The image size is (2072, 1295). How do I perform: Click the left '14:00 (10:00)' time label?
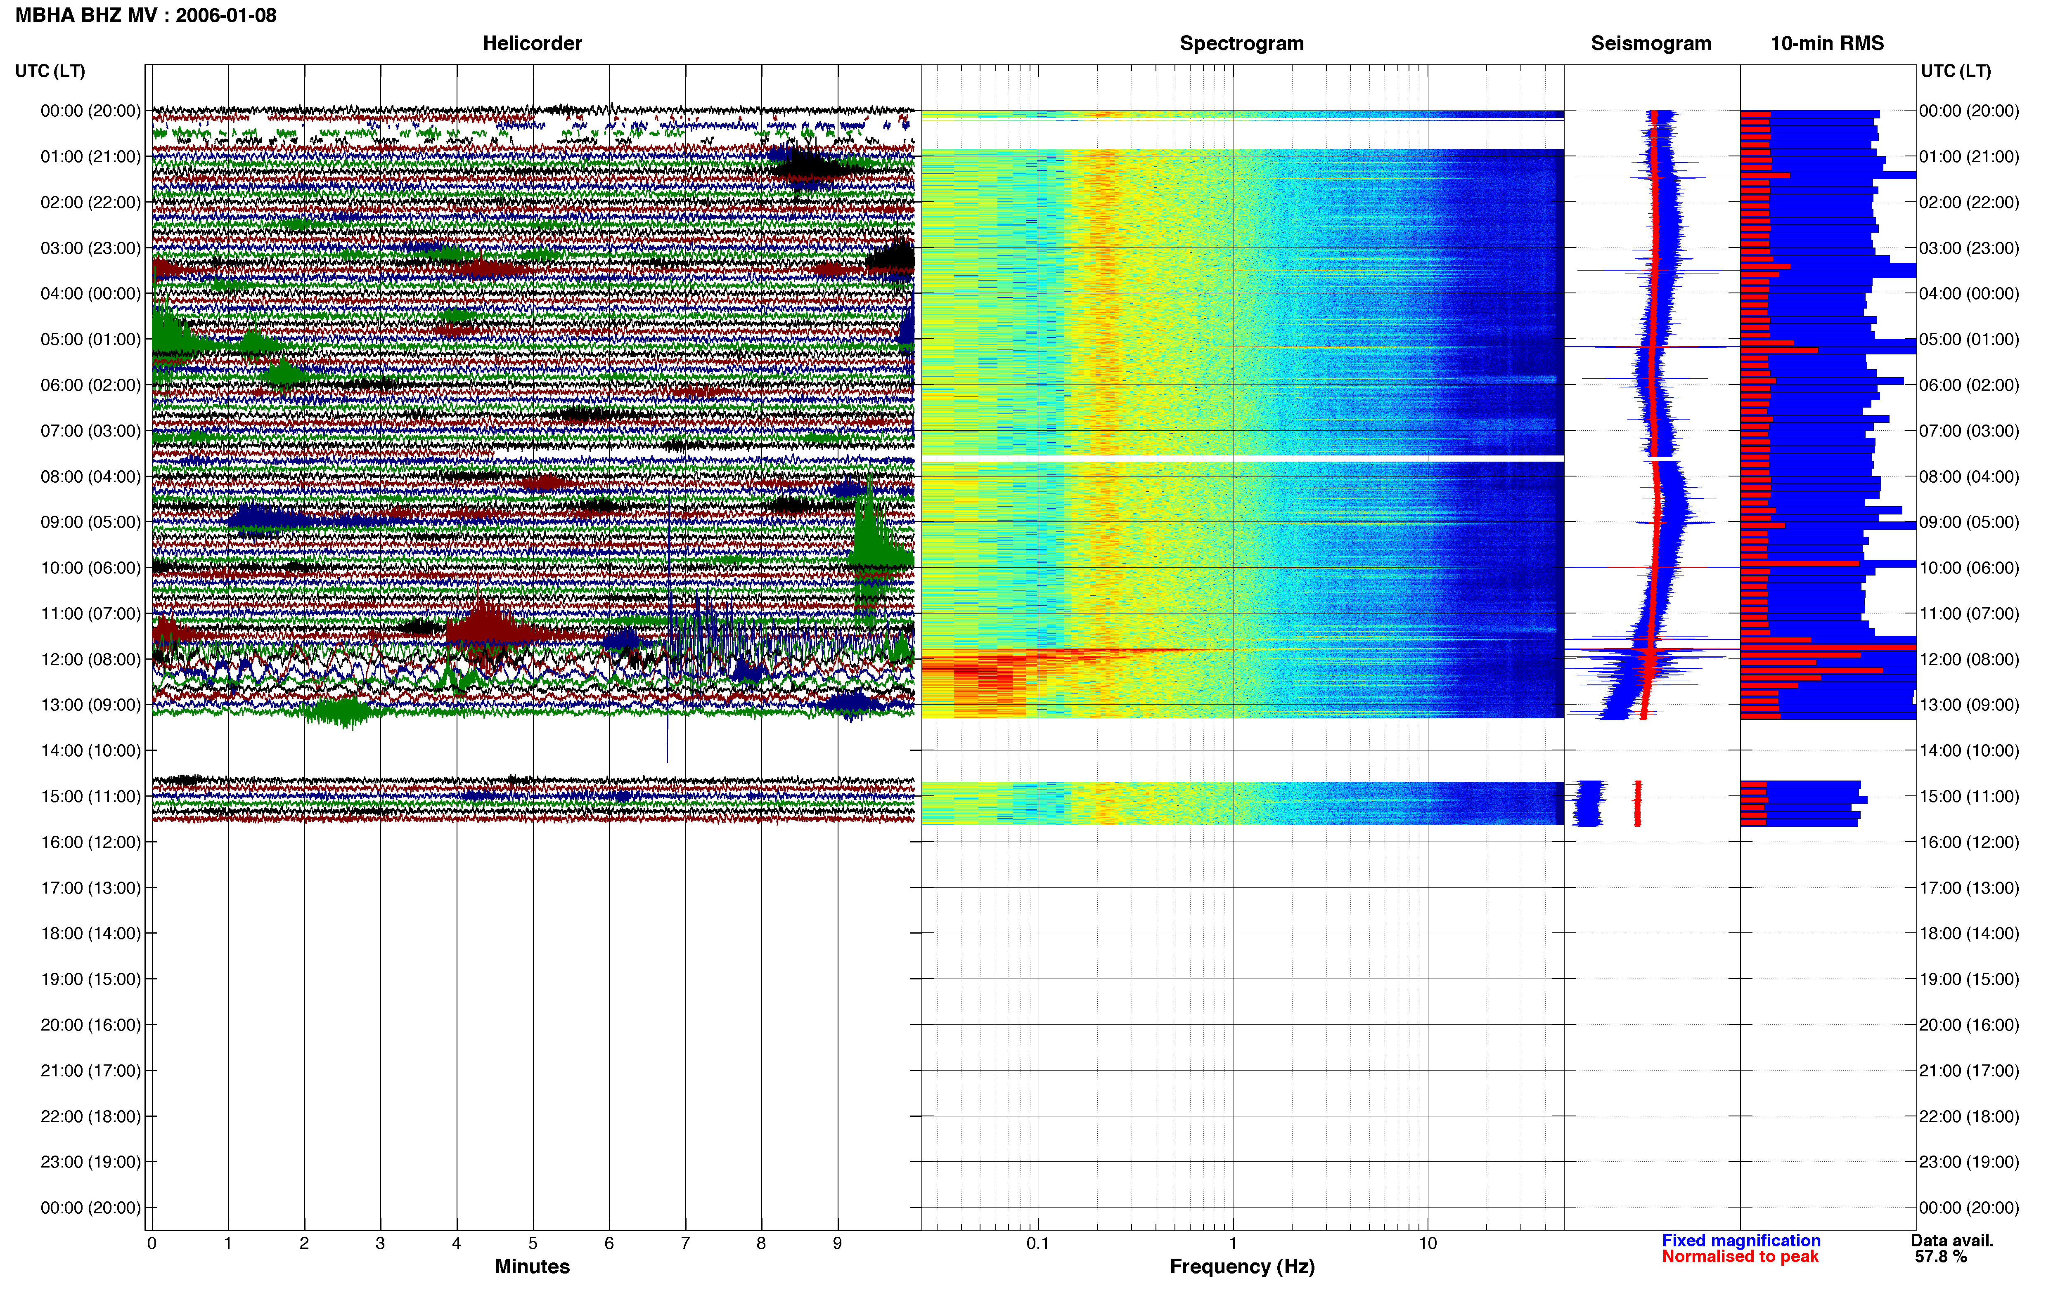coord(91,750)
